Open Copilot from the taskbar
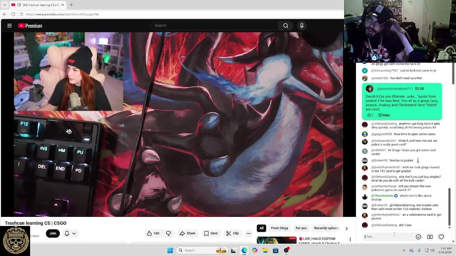This screenshot has height=256, width=456. pyautogui.click(x=255, y=251)
